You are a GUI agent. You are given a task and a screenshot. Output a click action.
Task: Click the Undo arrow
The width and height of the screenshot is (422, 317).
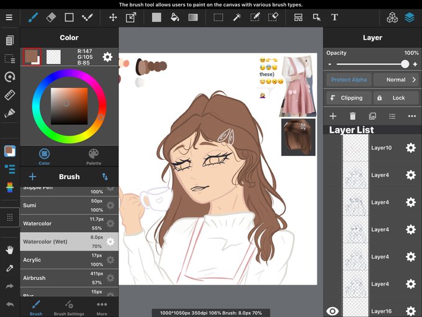pyautogui.click(x=10, y=305)
